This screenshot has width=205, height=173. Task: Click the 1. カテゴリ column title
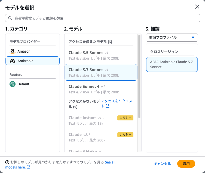click(x=16, y=29)
